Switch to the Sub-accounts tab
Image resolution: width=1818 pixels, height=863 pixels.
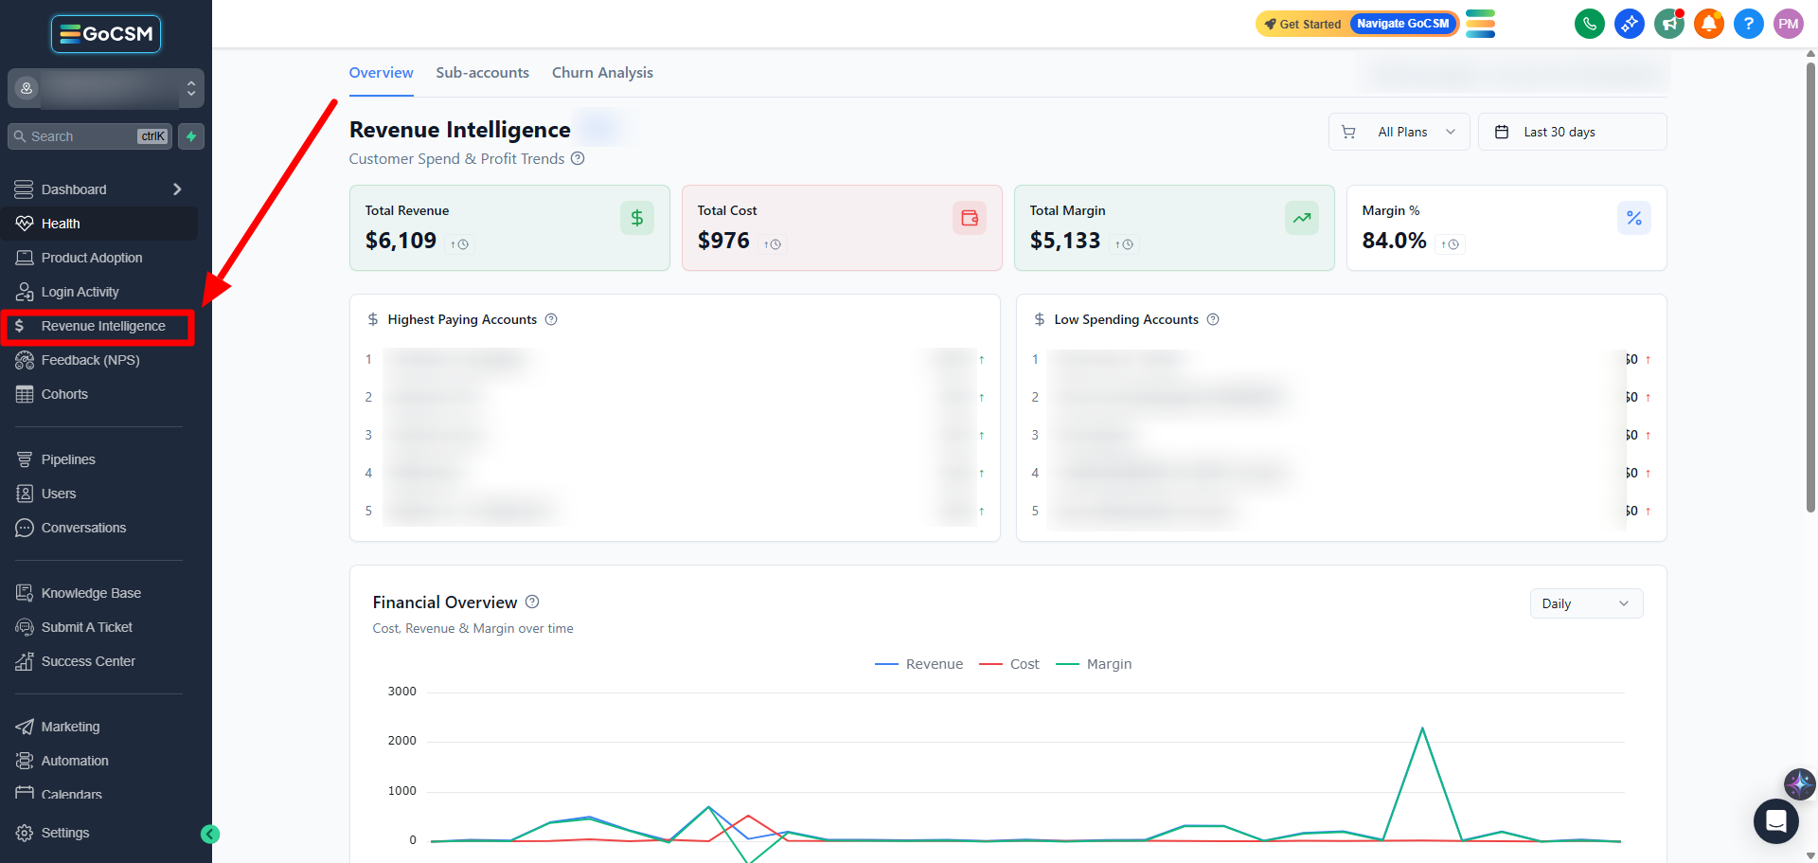[482, 73]
